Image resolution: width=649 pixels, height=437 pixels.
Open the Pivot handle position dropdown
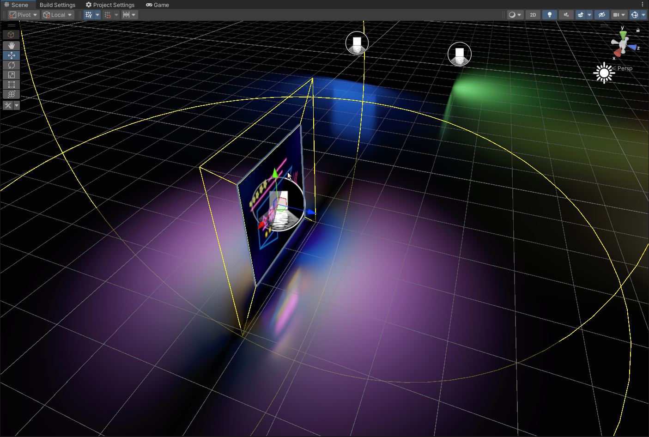pos(24,15)
